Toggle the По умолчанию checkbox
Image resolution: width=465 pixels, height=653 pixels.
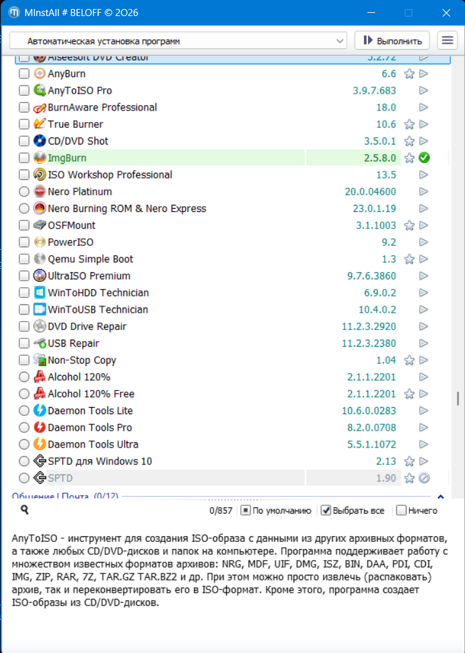point(245,510)
